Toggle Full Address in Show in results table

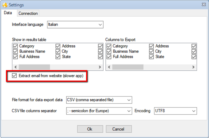16,57
